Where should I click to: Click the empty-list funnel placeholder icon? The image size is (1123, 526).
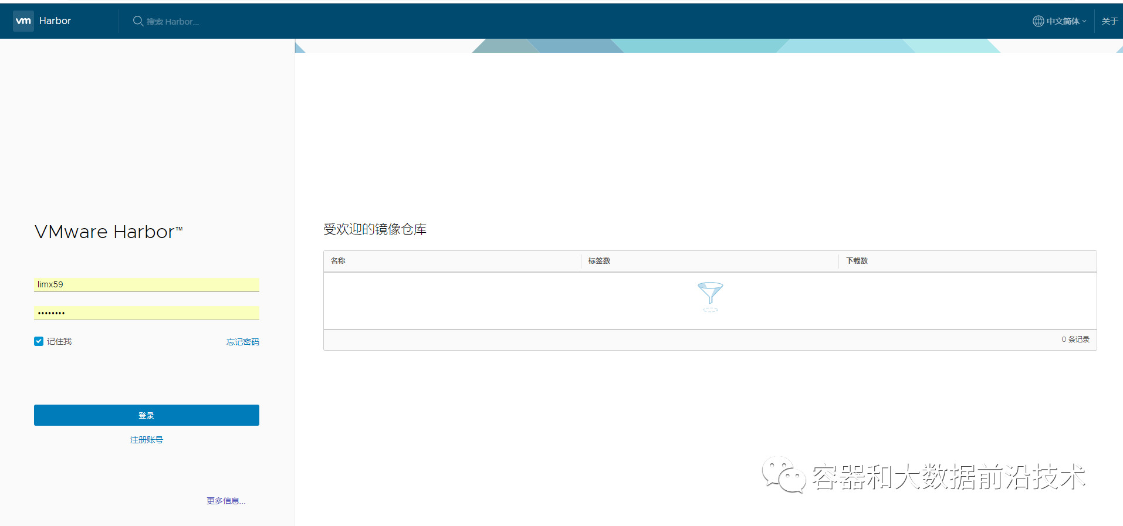point(711,297)
